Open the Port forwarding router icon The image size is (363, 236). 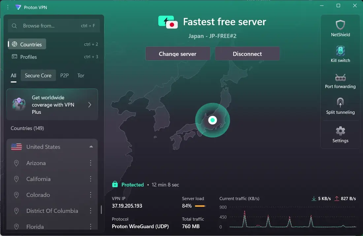click(x=340, y=78)
